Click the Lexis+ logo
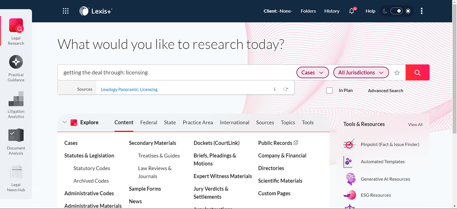Viewport: 457px width, 209px height. 95,11
